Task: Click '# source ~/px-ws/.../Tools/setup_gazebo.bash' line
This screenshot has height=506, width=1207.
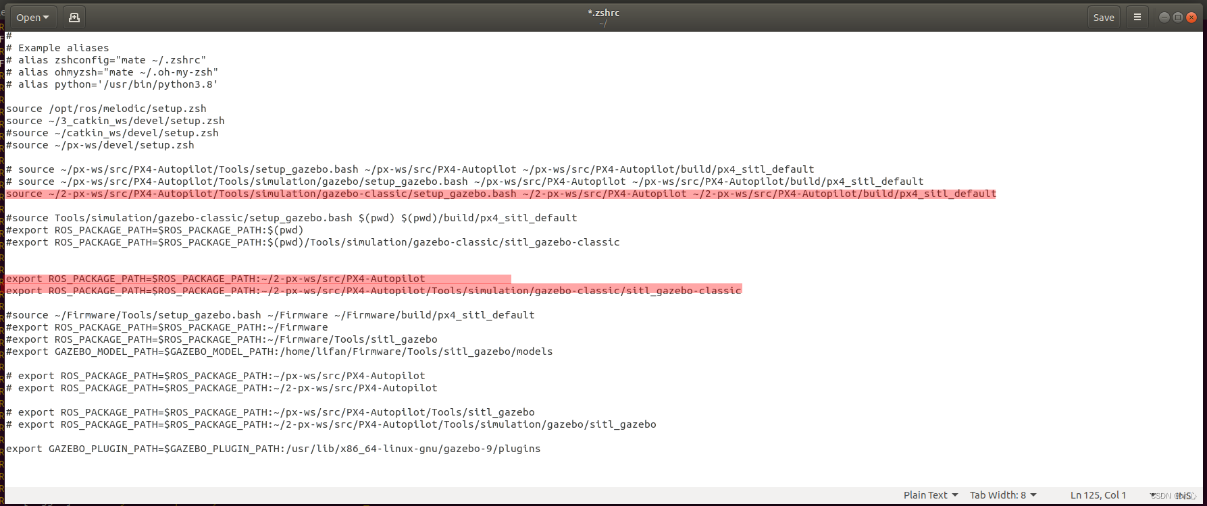Action: [410, 169]
